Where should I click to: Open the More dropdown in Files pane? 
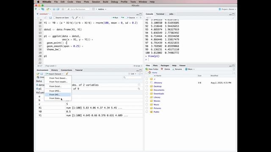coord(190,69)
